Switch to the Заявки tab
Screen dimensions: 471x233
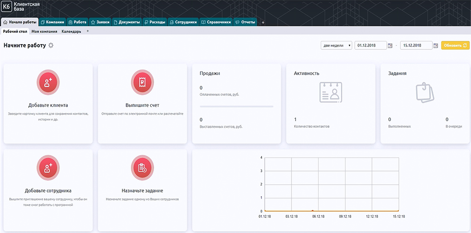(x=100, y=22)
